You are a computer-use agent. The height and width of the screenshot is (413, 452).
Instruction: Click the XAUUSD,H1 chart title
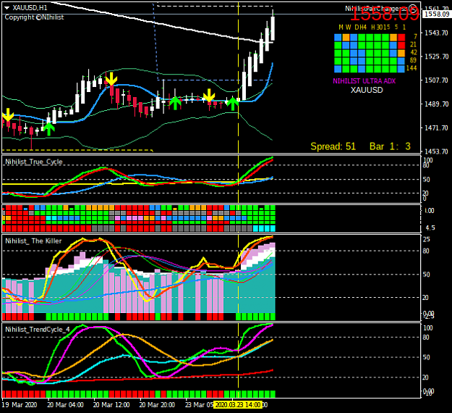30,8
